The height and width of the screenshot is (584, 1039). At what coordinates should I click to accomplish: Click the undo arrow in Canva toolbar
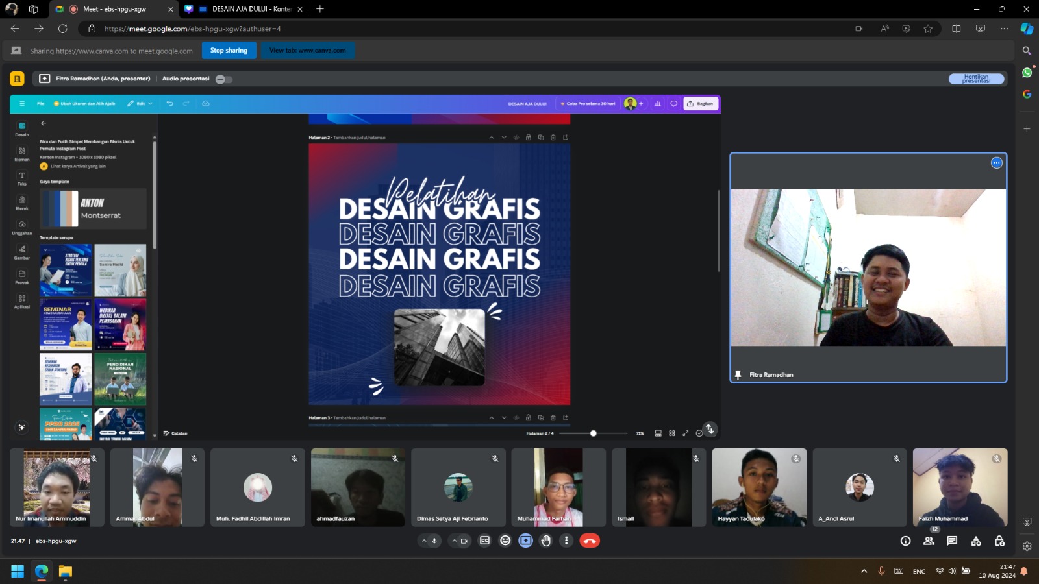click(x=170, y=104)
